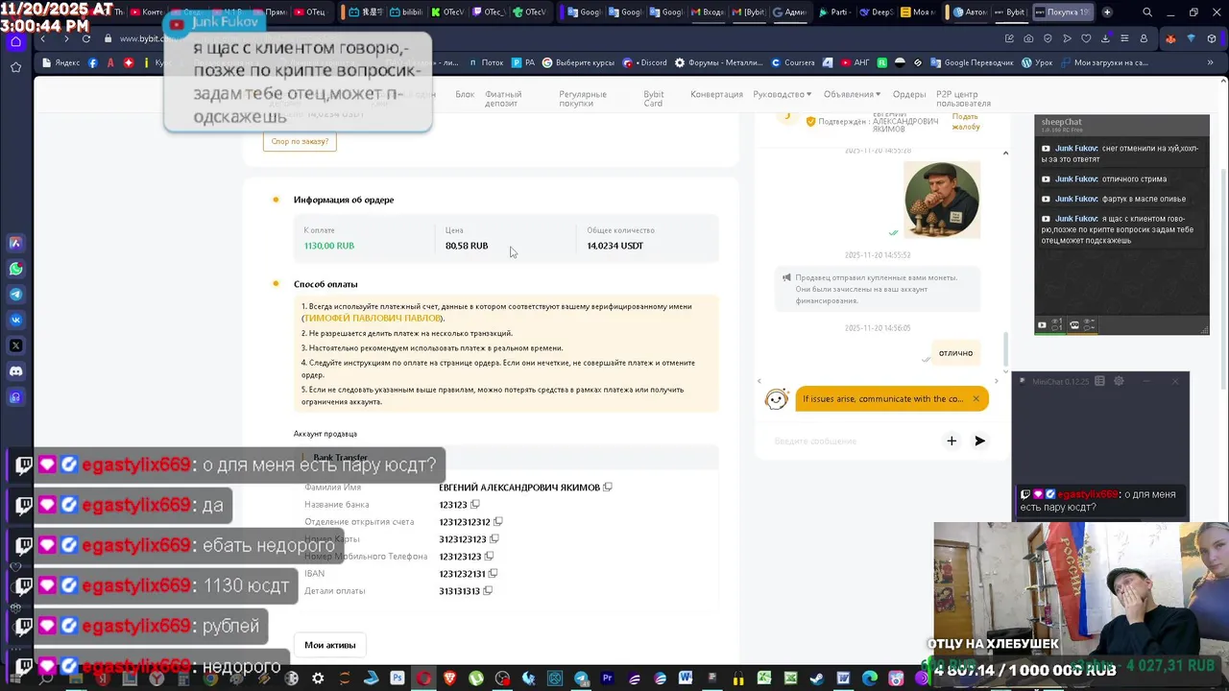Image resolution: width=1229 pixels, height=691 pixels.
Task: Open Telegram in the browser sidebar
Action: coord(15,295)
